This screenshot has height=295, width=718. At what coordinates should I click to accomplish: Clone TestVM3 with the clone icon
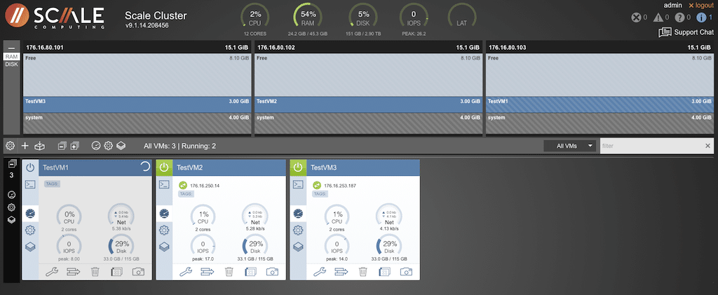tap(385, 272)
